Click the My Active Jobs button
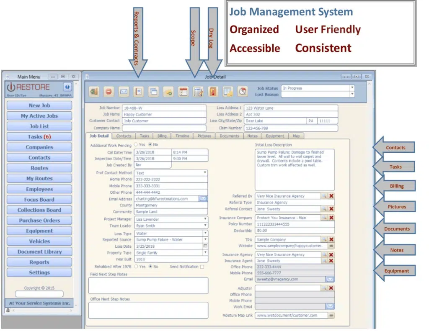 point(39,116)
